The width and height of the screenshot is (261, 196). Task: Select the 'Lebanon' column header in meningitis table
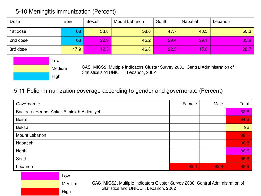click(x=232, y=22)
